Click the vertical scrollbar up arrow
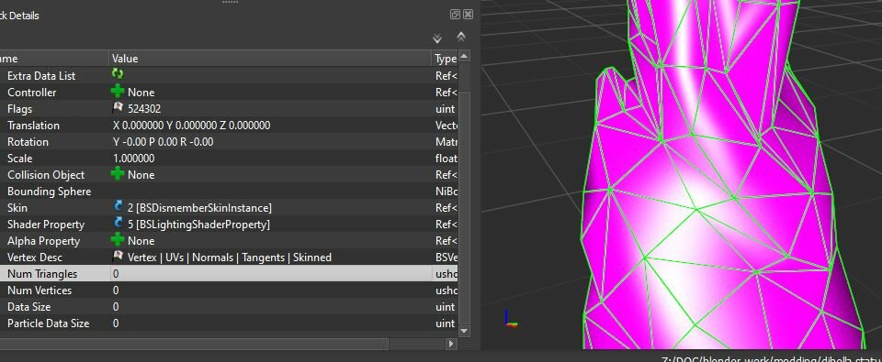 pyautogui.click(x=464, y=56)
